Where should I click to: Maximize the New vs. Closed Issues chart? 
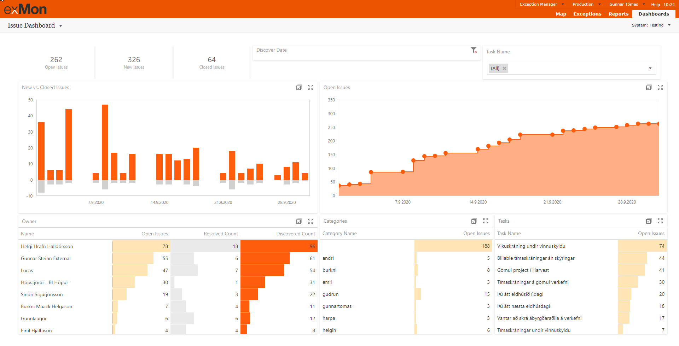click(x=311, y=87)
